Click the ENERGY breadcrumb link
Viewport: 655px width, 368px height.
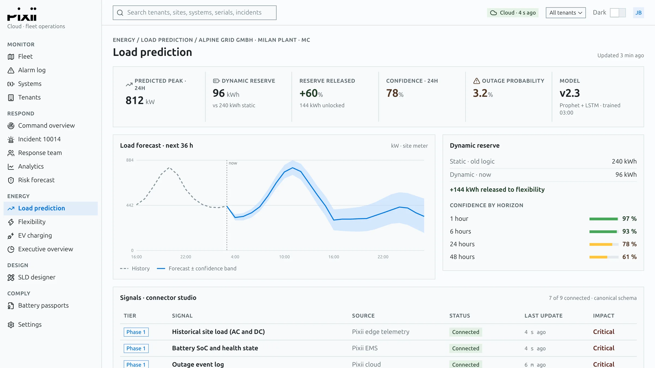(124, 40)
